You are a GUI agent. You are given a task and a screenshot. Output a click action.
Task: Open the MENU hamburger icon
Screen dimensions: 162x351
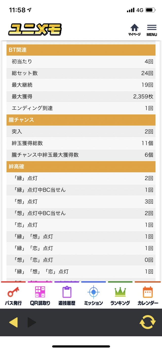click(x=152, y=30)
